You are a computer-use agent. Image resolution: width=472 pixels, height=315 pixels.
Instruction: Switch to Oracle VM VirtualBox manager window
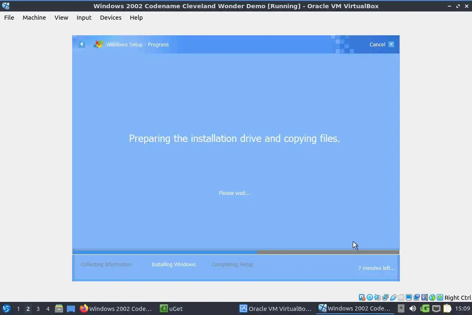[275, 308]
